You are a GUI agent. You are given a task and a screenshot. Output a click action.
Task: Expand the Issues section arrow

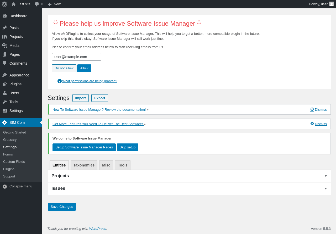click(326, 189)
